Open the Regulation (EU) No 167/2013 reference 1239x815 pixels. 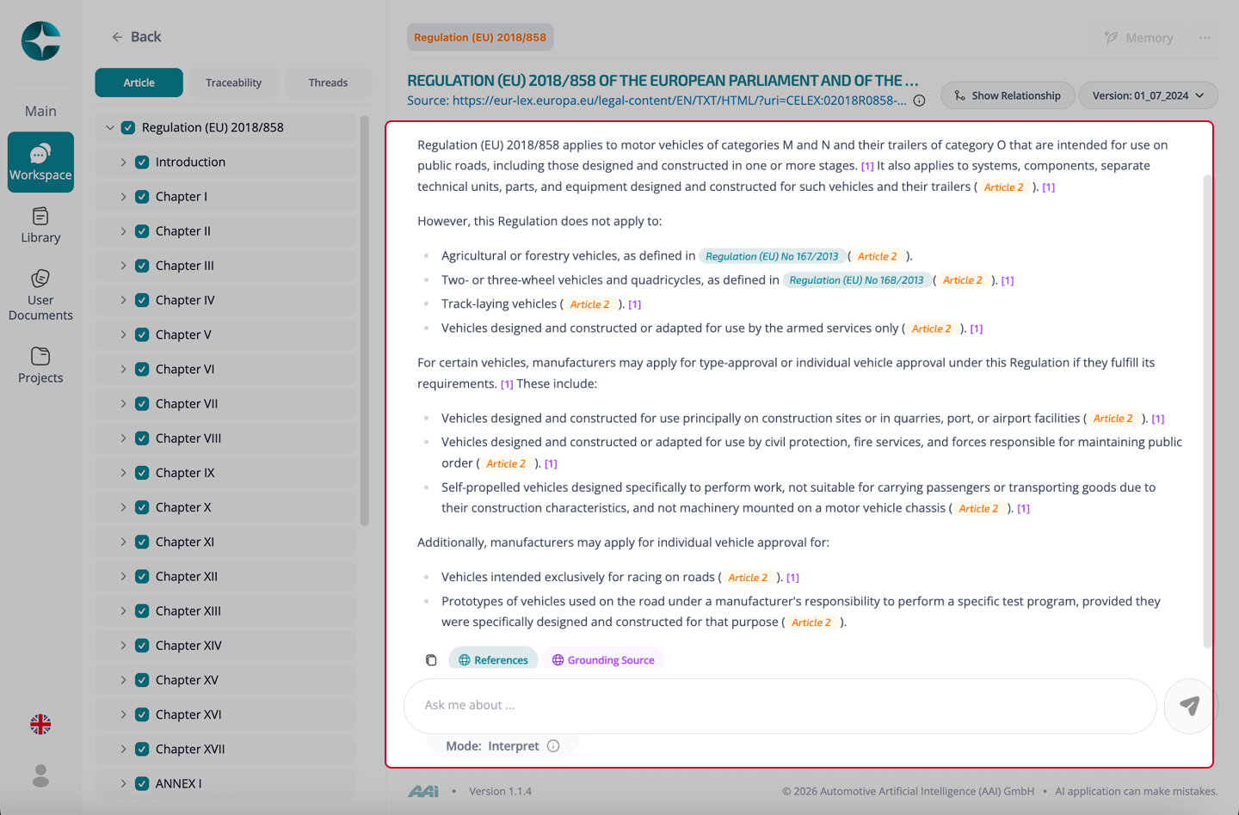(772, 256)
